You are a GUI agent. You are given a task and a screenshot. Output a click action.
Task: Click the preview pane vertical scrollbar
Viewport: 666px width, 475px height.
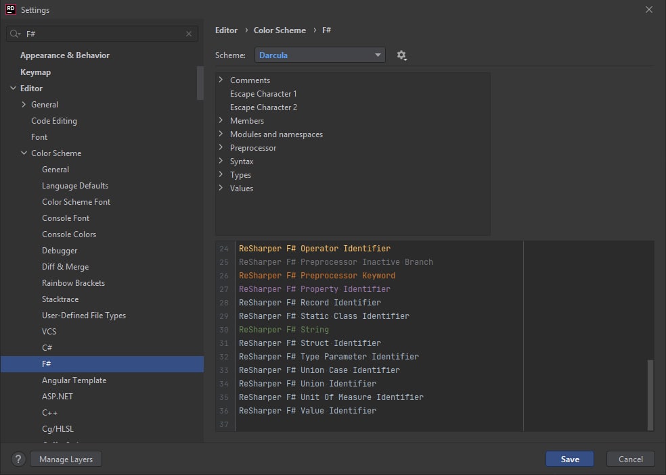pos(650,395)
